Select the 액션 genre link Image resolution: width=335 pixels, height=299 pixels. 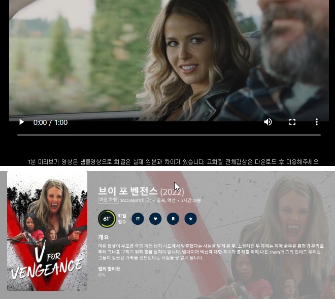click(x=173, y=201)
